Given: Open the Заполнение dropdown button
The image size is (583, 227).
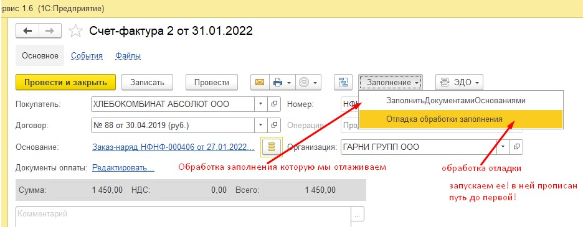Looking at the screenshot, I should 391,83.
